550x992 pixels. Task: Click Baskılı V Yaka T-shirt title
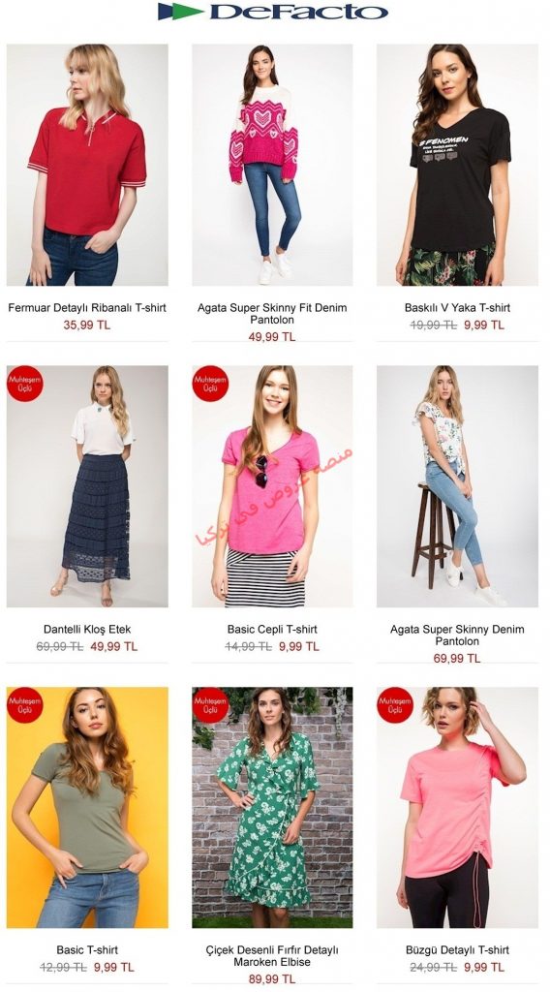pos(457,308)
